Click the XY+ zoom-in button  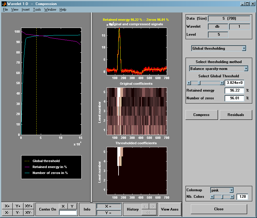[x=29, y=206]
